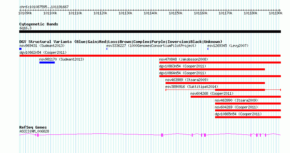Click the thick red segment of esv3890916
This screenshot has height=153, width=290.
(x=240, y=90)
